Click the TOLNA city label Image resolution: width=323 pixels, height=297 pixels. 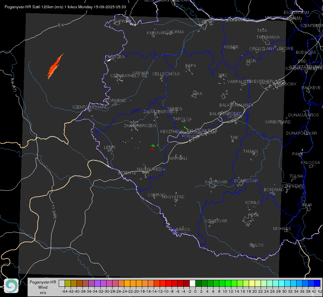(x=296, y=176)
